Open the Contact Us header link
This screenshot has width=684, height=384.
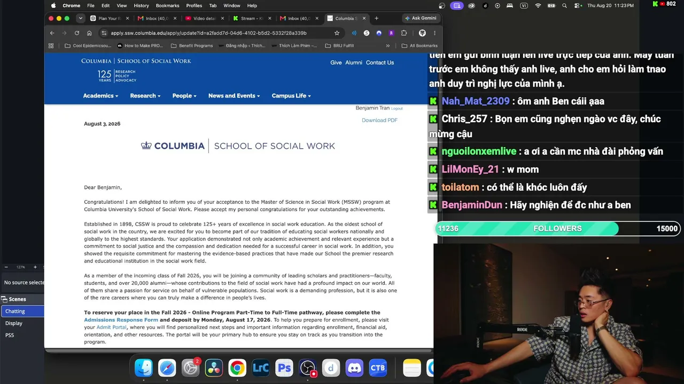pos(380,62)
